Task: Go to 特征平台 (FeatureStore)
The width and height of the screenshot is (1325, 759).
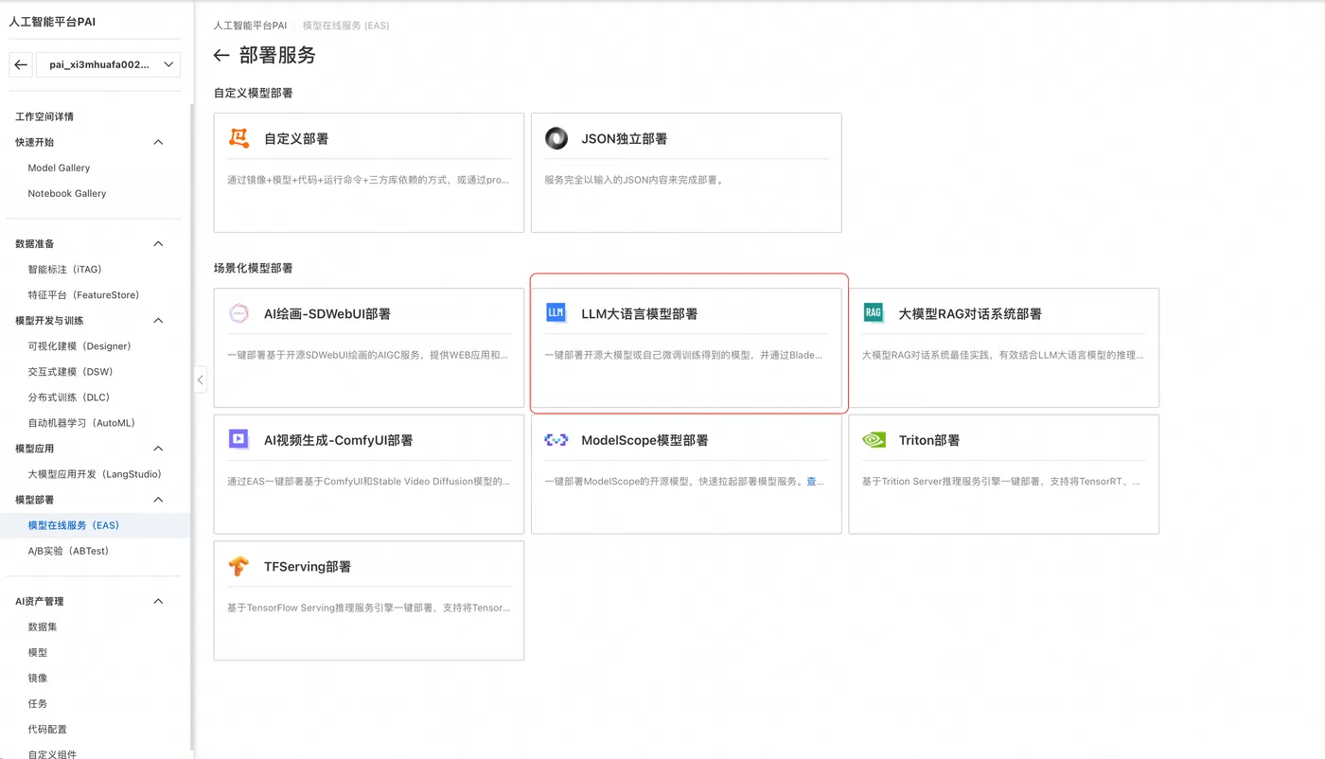Action: coord(83,294)
